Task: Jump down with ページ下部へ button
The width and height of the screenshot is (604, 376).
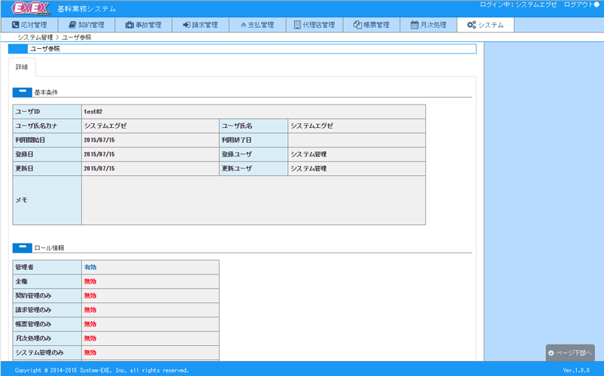Action: [570, 353]
